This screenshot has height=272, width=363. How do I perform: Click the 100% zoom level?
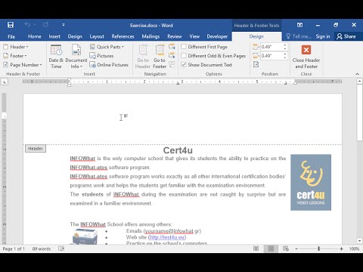click(354, 249)
